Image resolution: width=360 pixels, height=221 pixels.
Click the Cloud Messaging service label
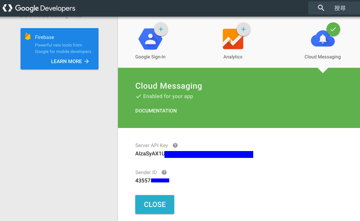(322, 57)
